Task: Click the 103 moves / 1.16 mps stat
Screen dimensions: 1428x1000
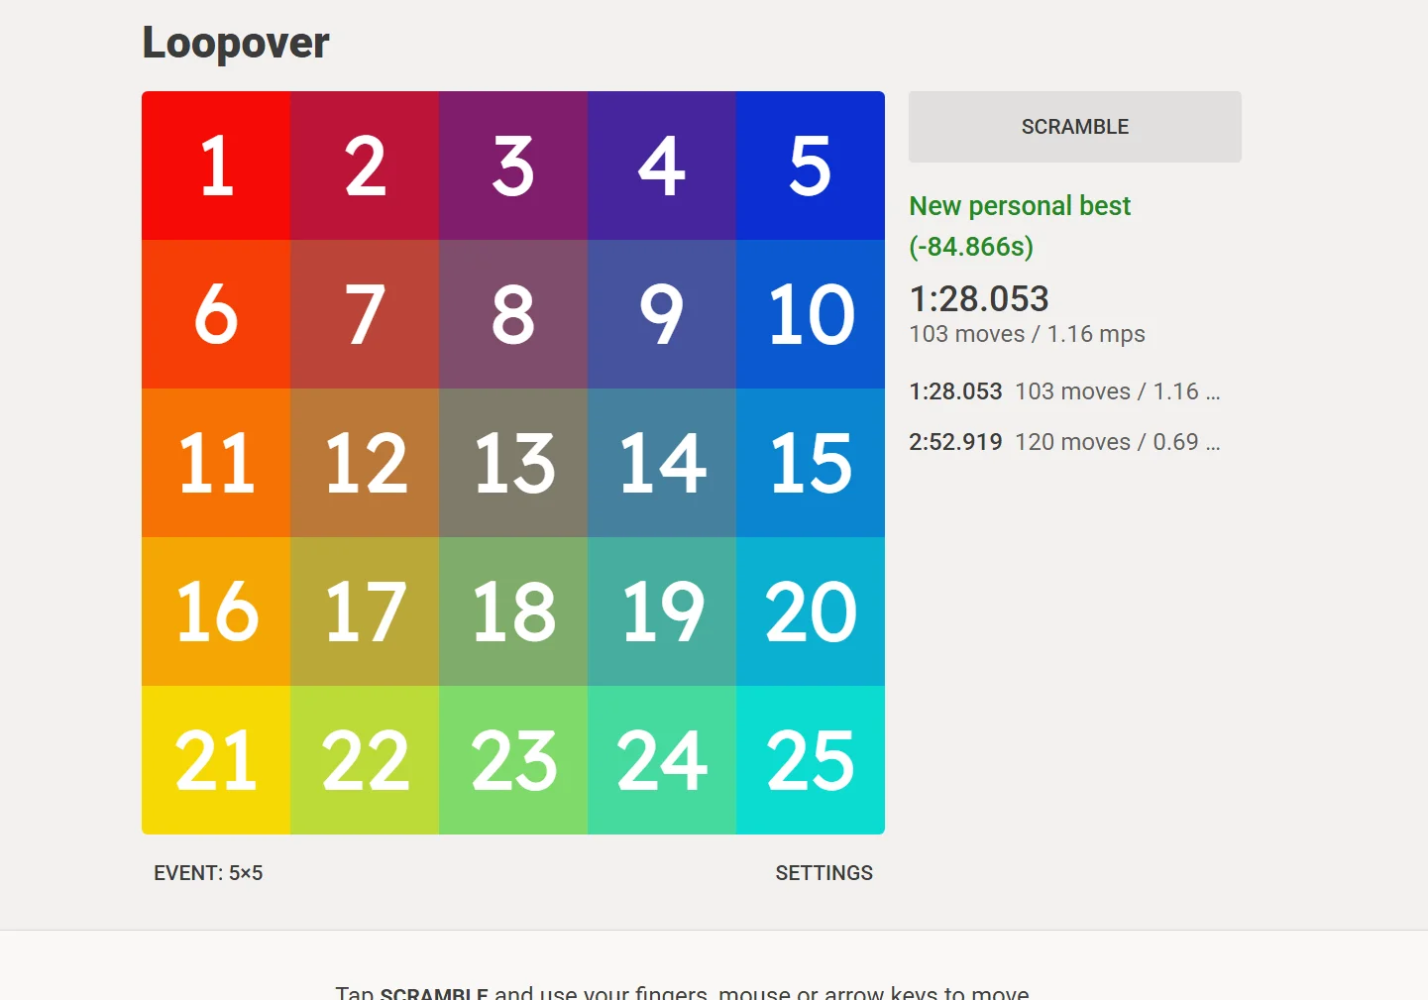Action: coord(1027,334)
